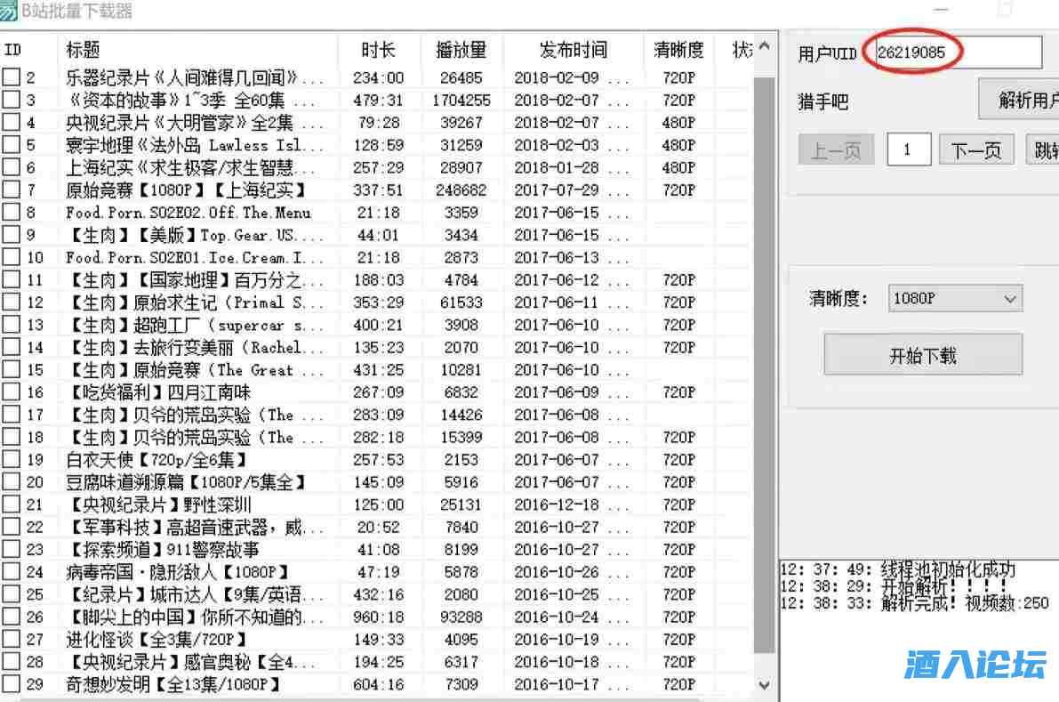The height and width of the screenshot is (702, 1059).
Task: Enable checkbox for row 29 奇想妙发明
Action: 11,684
